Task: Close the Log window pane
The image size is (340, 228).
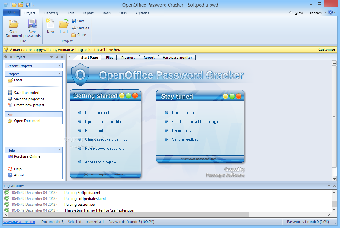Action: pyautogui.click(x=334, y=186)
